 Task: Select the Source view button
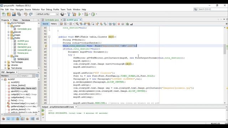45,24
